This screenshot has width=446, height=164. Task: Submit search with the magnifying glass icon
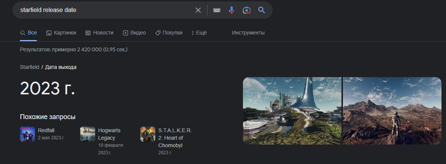click(x=261, y=10)
